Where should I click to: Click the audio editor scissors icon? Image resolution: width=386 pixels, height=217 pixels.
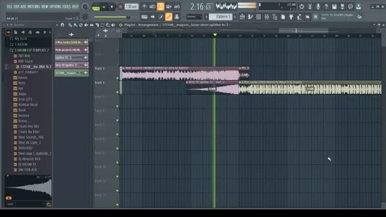309,7
